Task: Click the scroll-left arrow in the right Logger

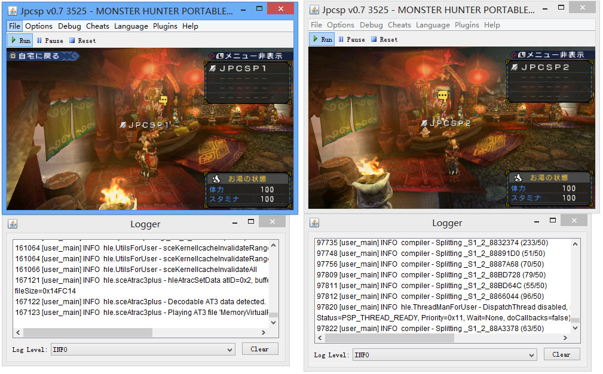Action: pos(320,338)
